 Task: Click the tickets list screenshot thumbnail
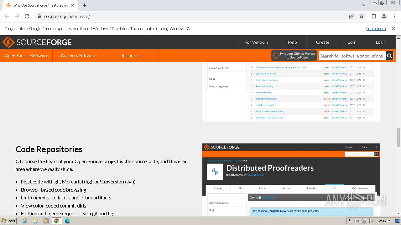(291, 92)
